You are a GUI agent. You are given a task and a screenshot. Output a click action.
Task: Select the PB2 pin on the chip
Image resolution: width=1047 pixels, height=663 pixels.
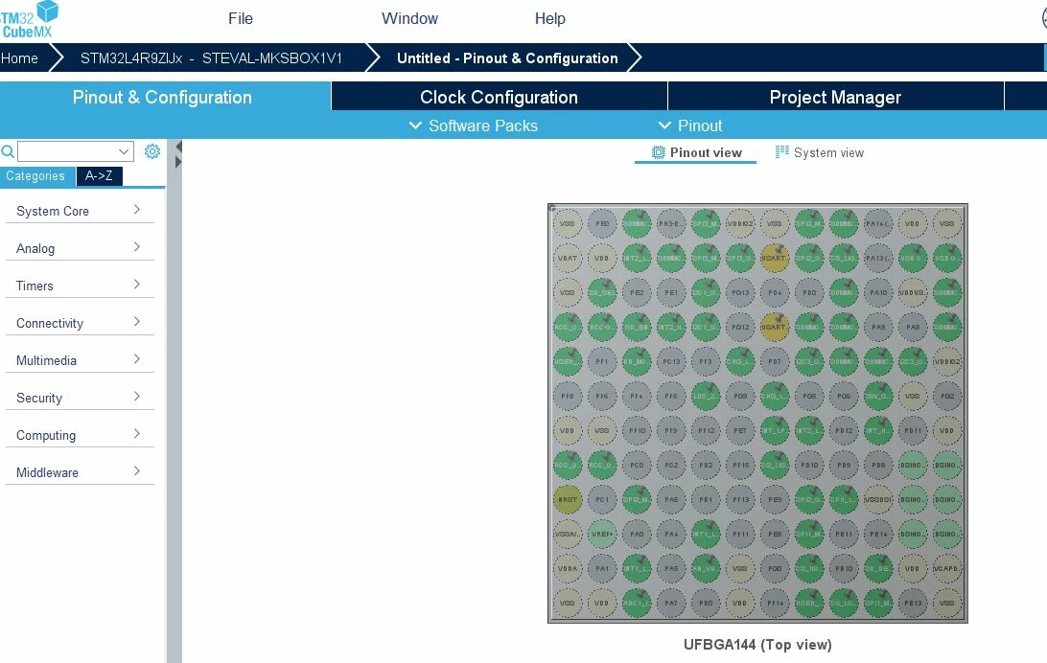pyautogui.click(x=706, y=465)
